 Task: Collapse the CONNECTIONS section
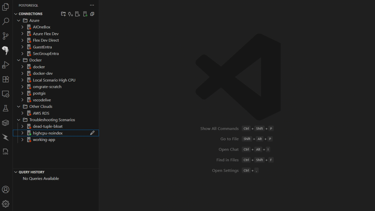point(16,14)
